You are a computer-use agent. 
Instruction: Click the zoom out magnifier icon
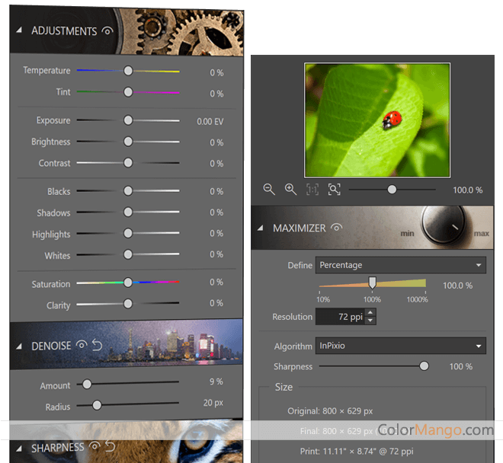[x=268, y=190]
